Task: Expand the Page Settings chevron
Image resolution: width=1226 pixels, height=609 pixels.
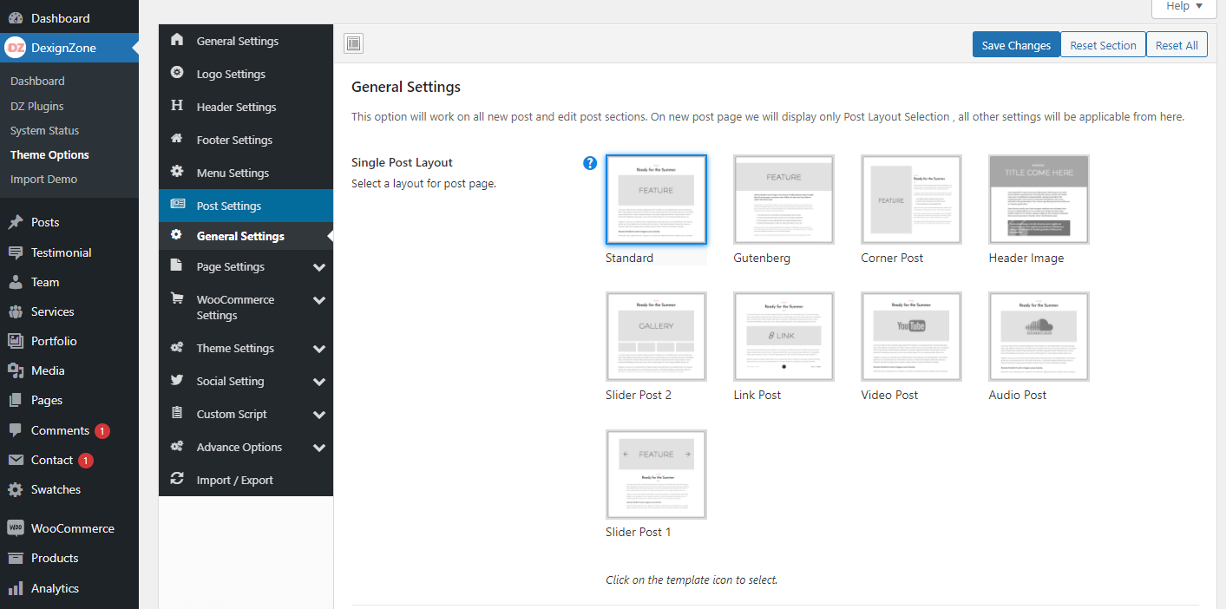Action: [x=319, y=267]
